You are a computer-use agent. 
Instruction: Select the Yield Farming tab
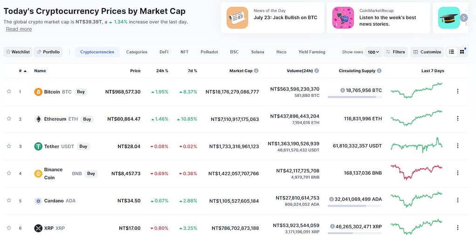pyautogui.click(x=312, y=52)
